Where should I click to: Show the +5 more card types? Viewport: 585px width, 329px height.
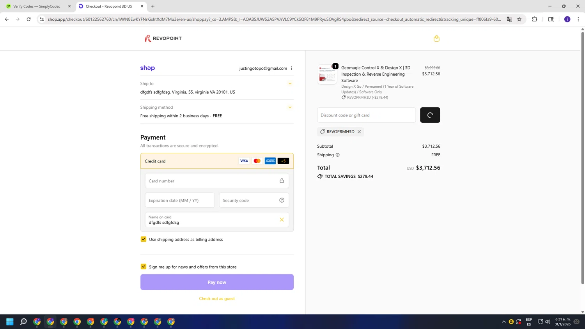284,161
